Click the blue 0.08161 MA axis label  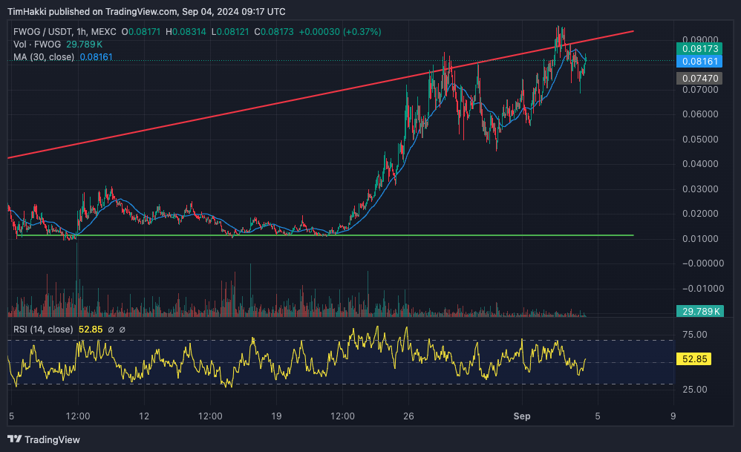pos(698,61)
